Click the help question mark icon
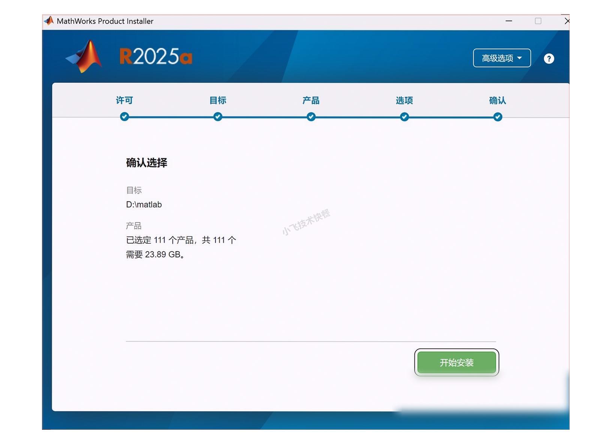Image resolution: width=612 pixels, height=444 pixels. point(549,58)
